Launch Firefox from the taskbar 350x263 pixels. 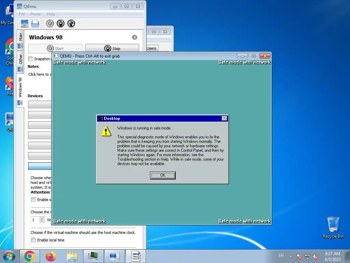51,256
